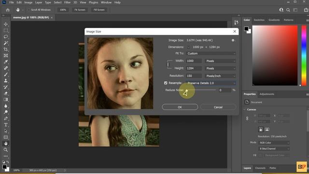Screen dimensions: 309x174
Task: Select the Type tool
Action: (6, 125)
